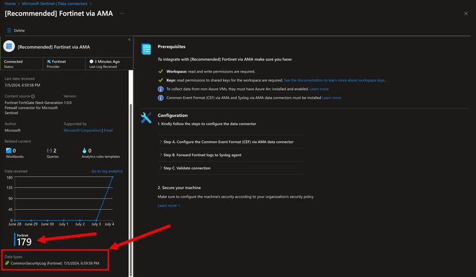Open the Microsoft Corporation support link
Viewport: 476px width, 277px height.
click(82, 131)
